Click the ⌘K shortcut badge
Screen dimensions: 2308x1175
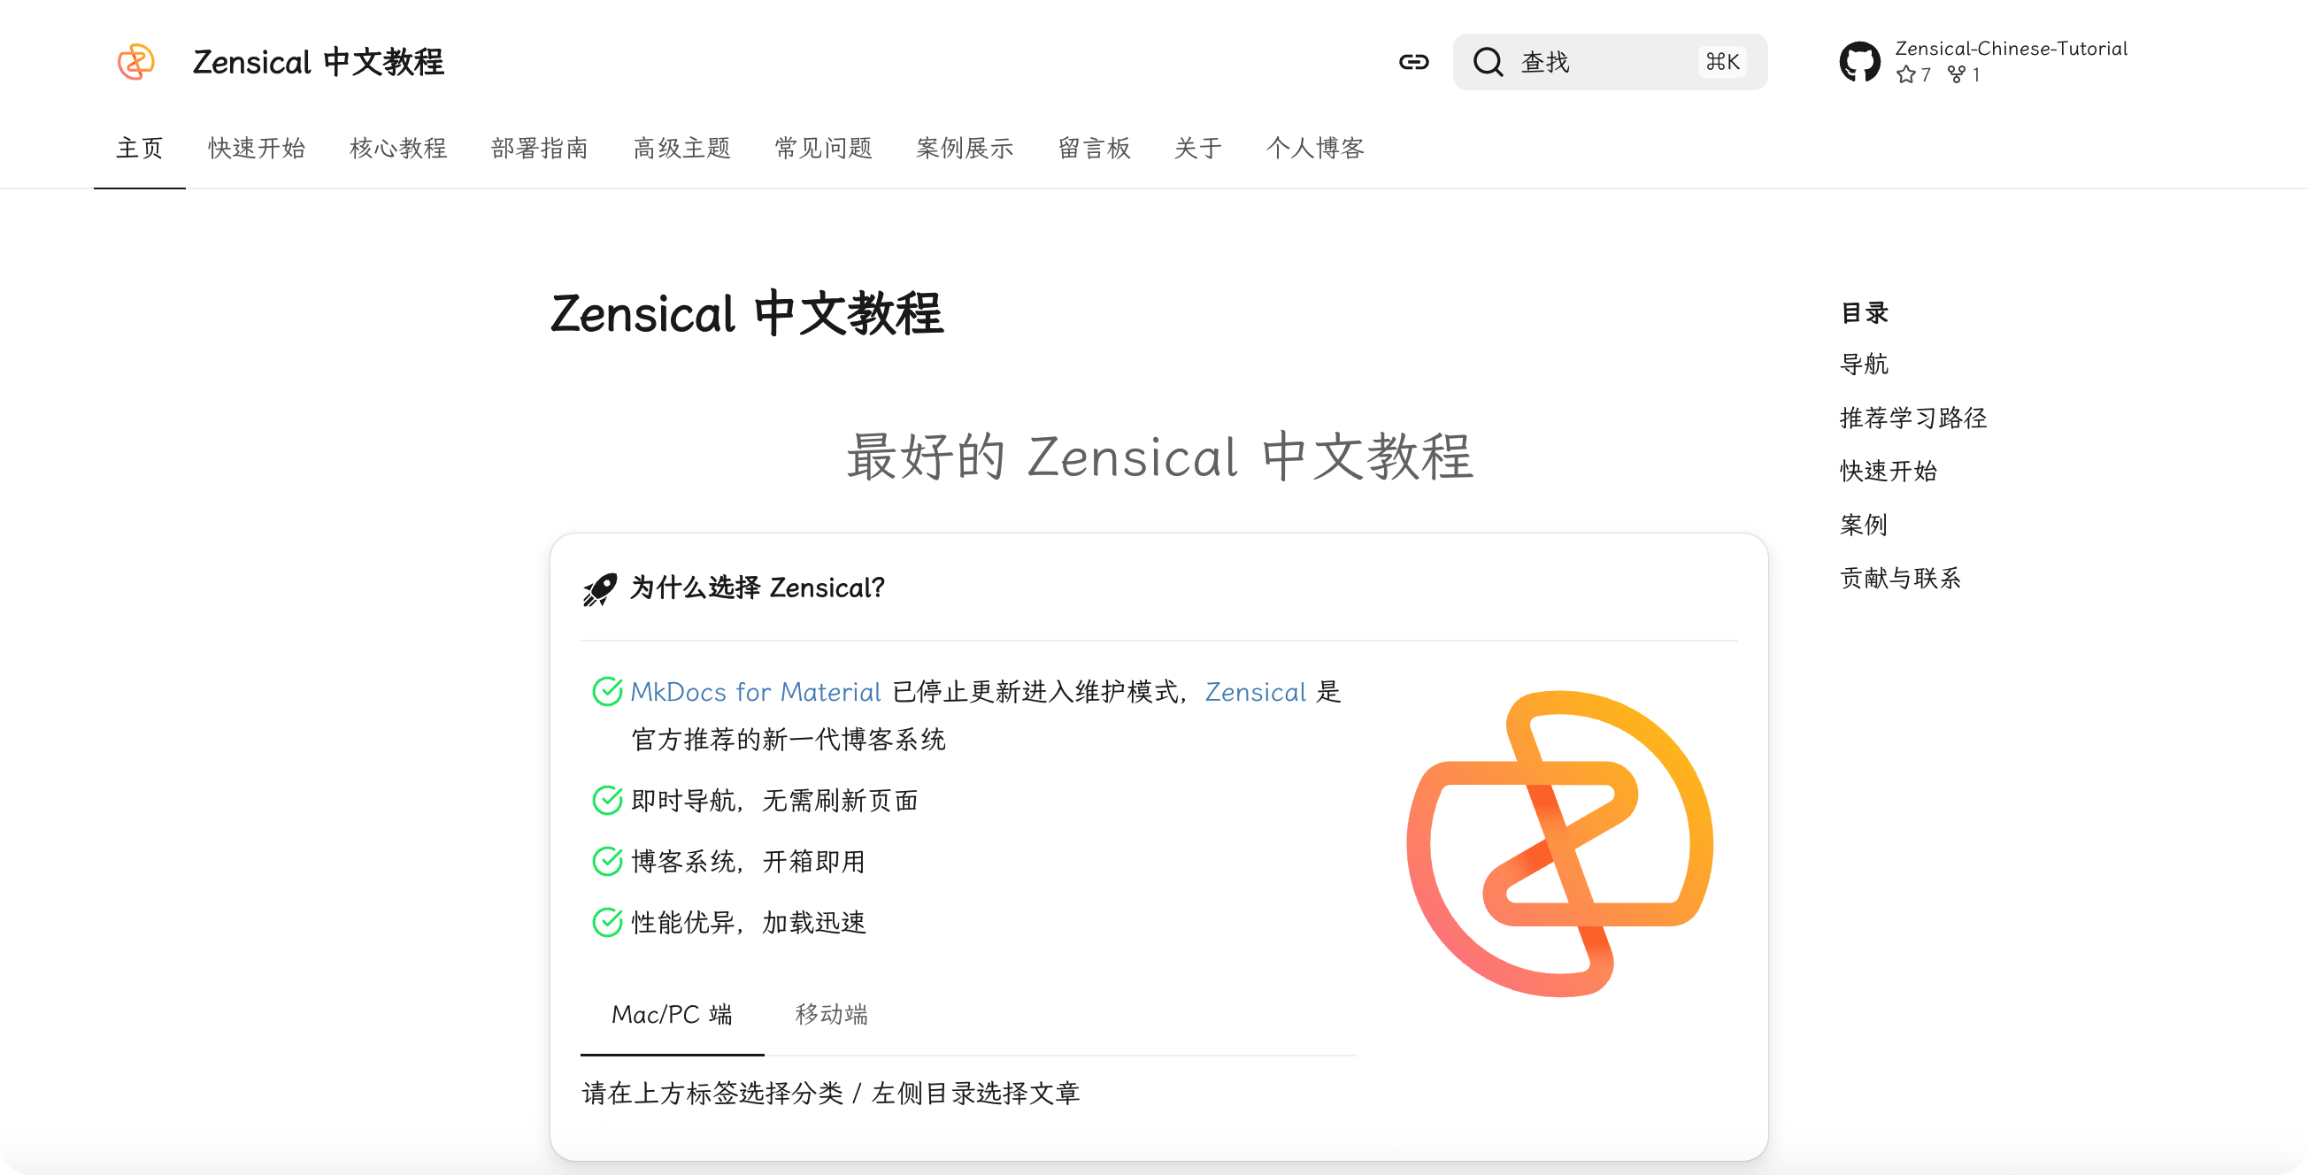point(1722,62)
